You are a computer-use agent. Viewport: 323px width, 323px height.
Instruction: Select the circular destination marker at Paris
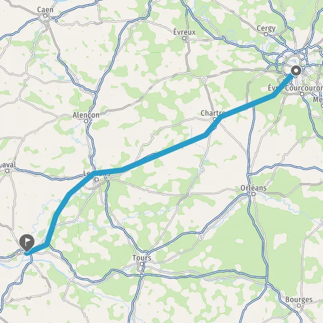296,71
